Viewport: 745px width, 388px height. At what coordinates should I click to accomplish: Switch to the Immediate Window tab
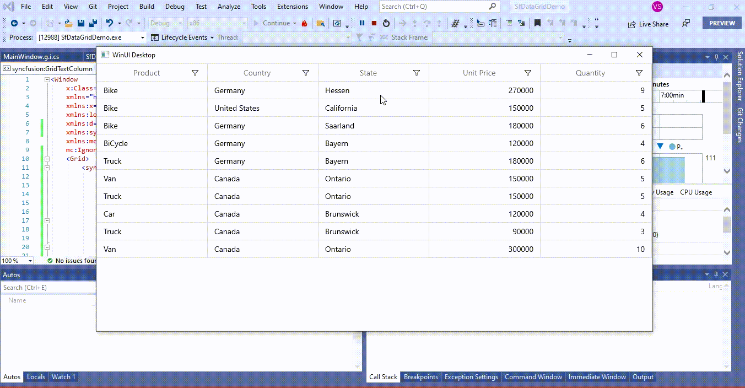coord(597,377)
